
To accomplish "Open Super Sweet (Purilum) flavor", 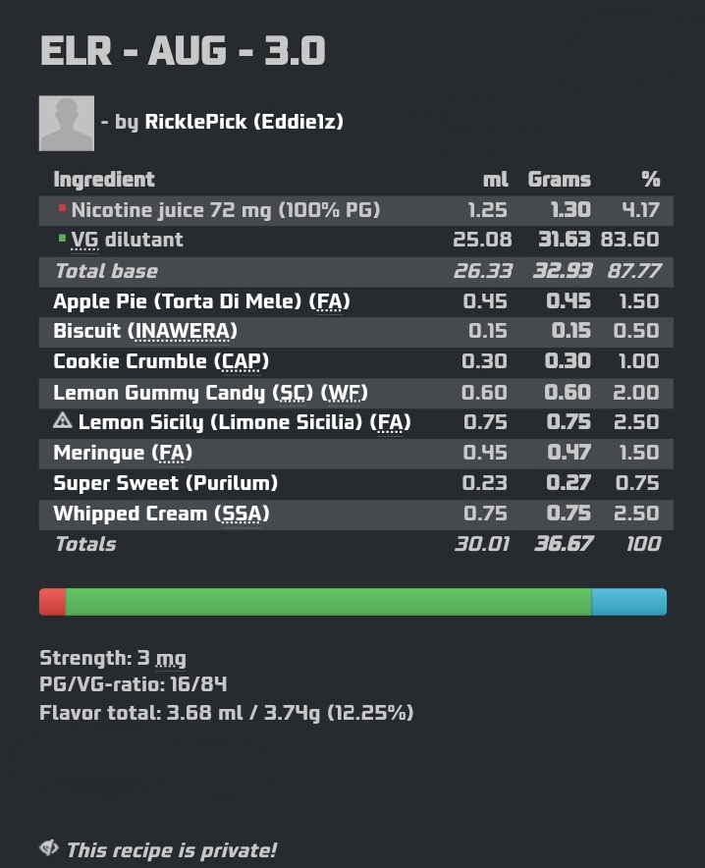I will 166,483.
